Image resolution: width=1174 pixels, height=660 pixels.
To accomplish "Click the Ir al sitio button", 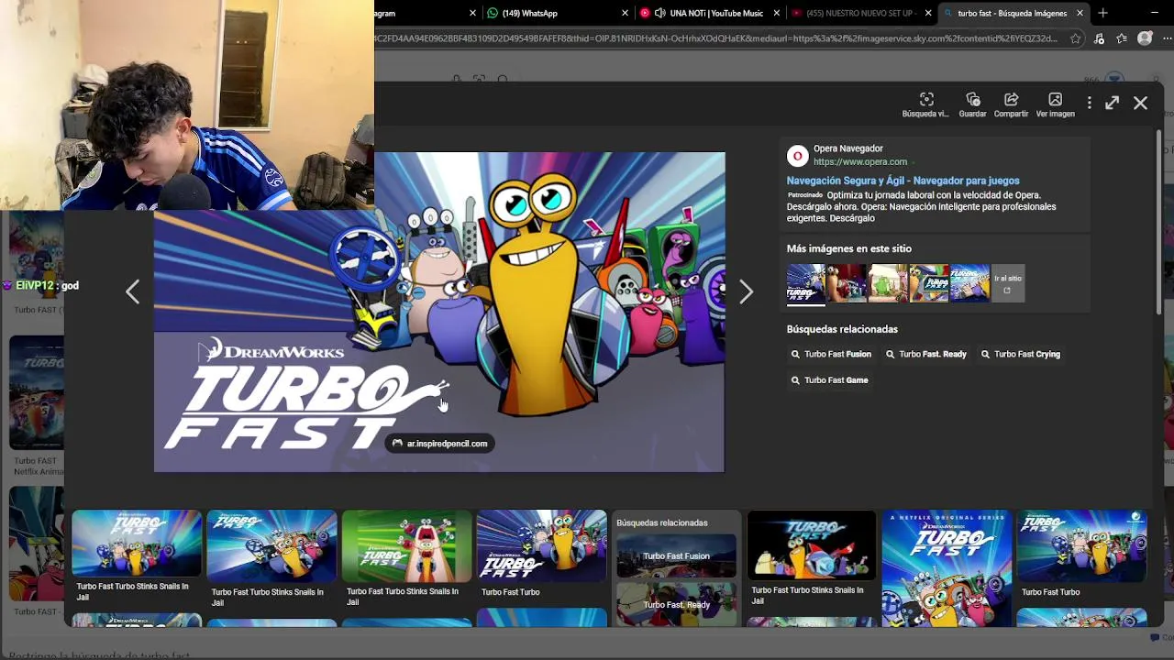I will 1008,283.
